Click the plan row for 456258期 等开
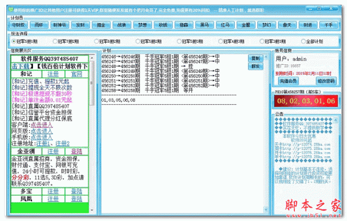 click(147, 91)
